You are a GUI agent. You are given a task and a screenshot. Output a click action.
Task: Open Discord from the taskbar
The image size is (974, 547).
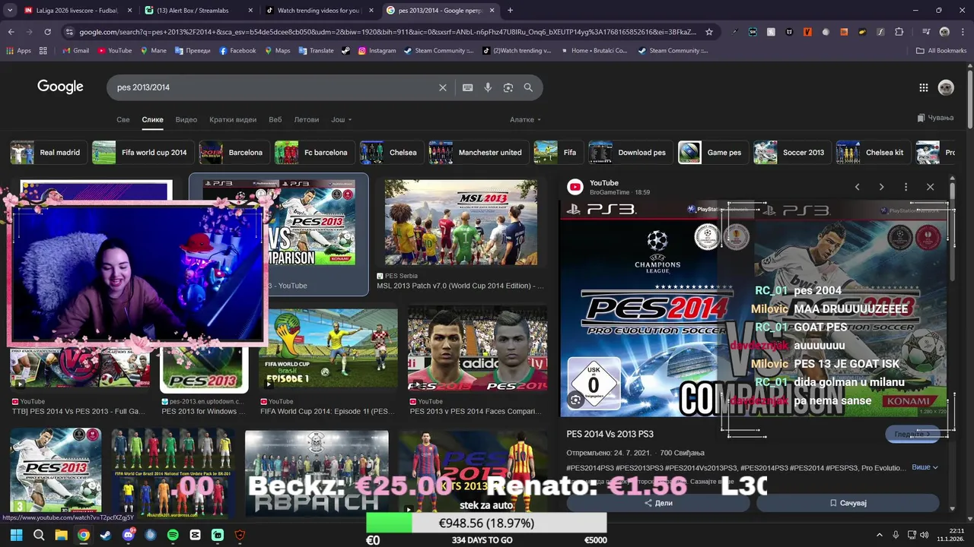pos(128,535)
